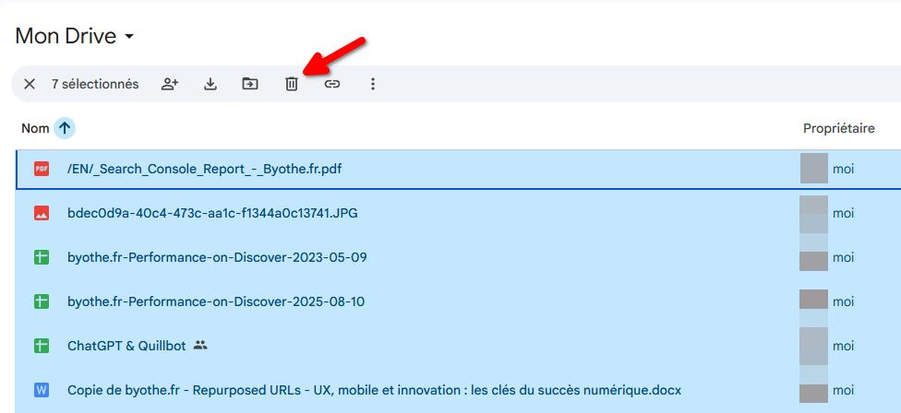
Task: Download the selected files
Action: pyautogui.click(x=210, y=84)
